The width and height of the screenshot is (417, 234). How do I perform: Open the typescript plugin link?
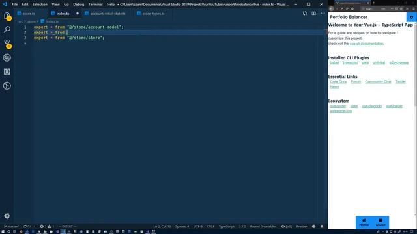tap(351, 63)
